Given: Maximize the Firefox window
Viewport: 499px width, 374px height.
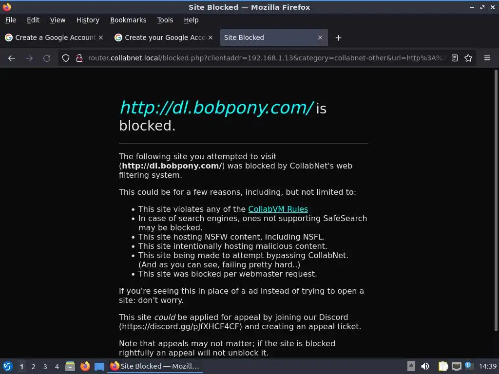Looking at the screenshot, I should (482, 7).
